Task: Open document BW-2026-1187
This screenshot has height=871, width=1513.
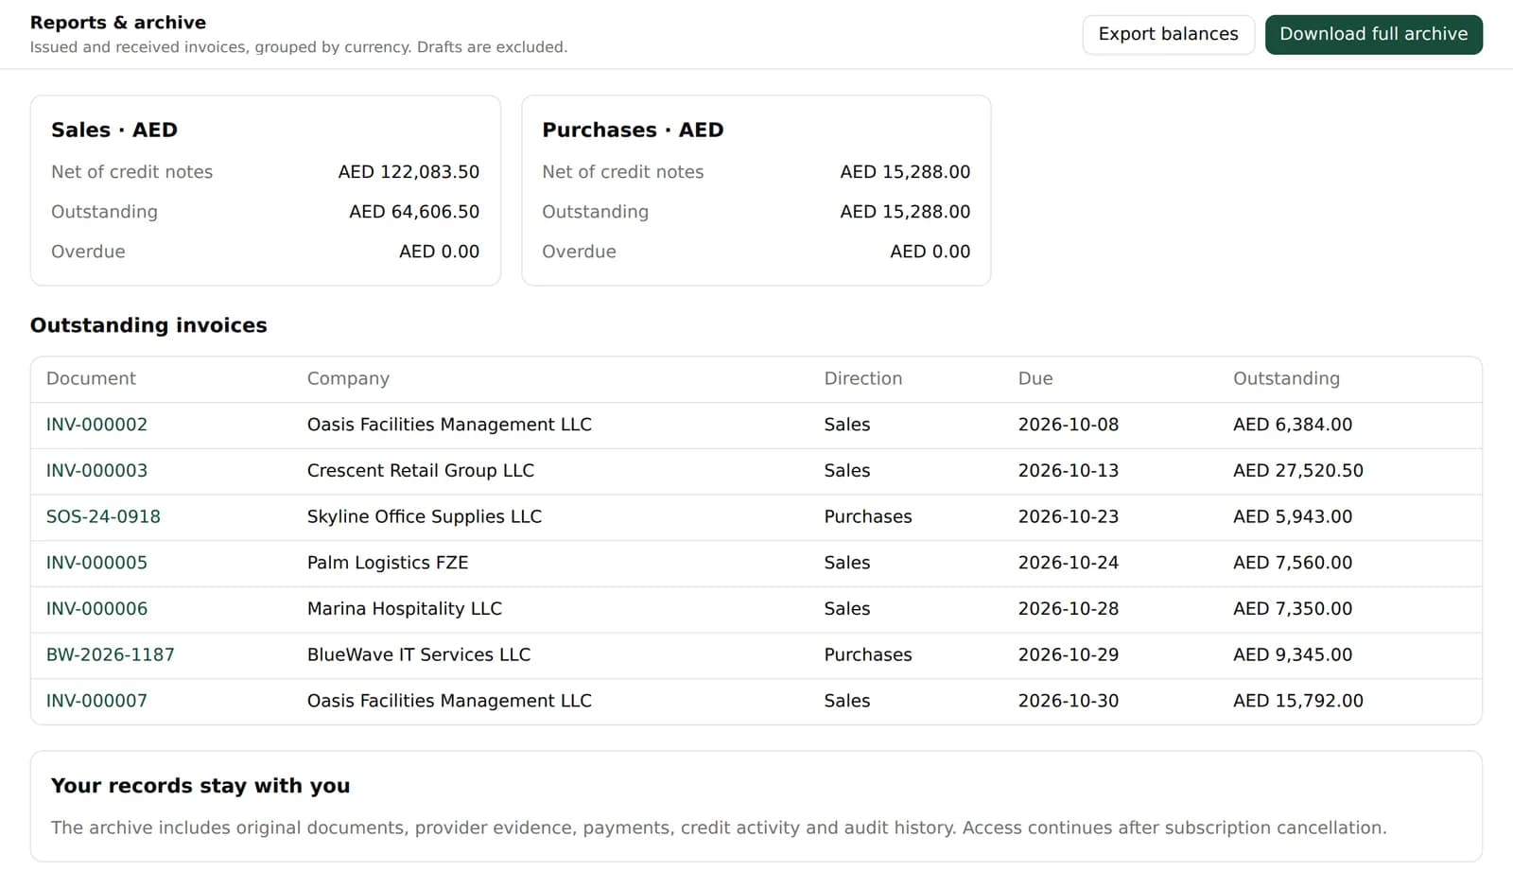Action: (x=110, y=654)
